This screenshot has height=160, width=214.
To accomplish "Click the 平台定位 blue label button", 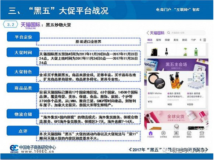I will point(23,37).
